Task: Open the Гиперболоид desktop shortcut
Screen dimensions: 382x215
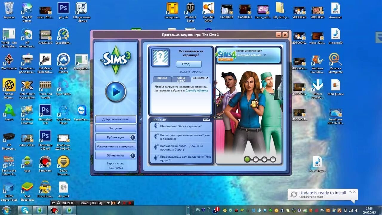Action: tap(172, 10)
